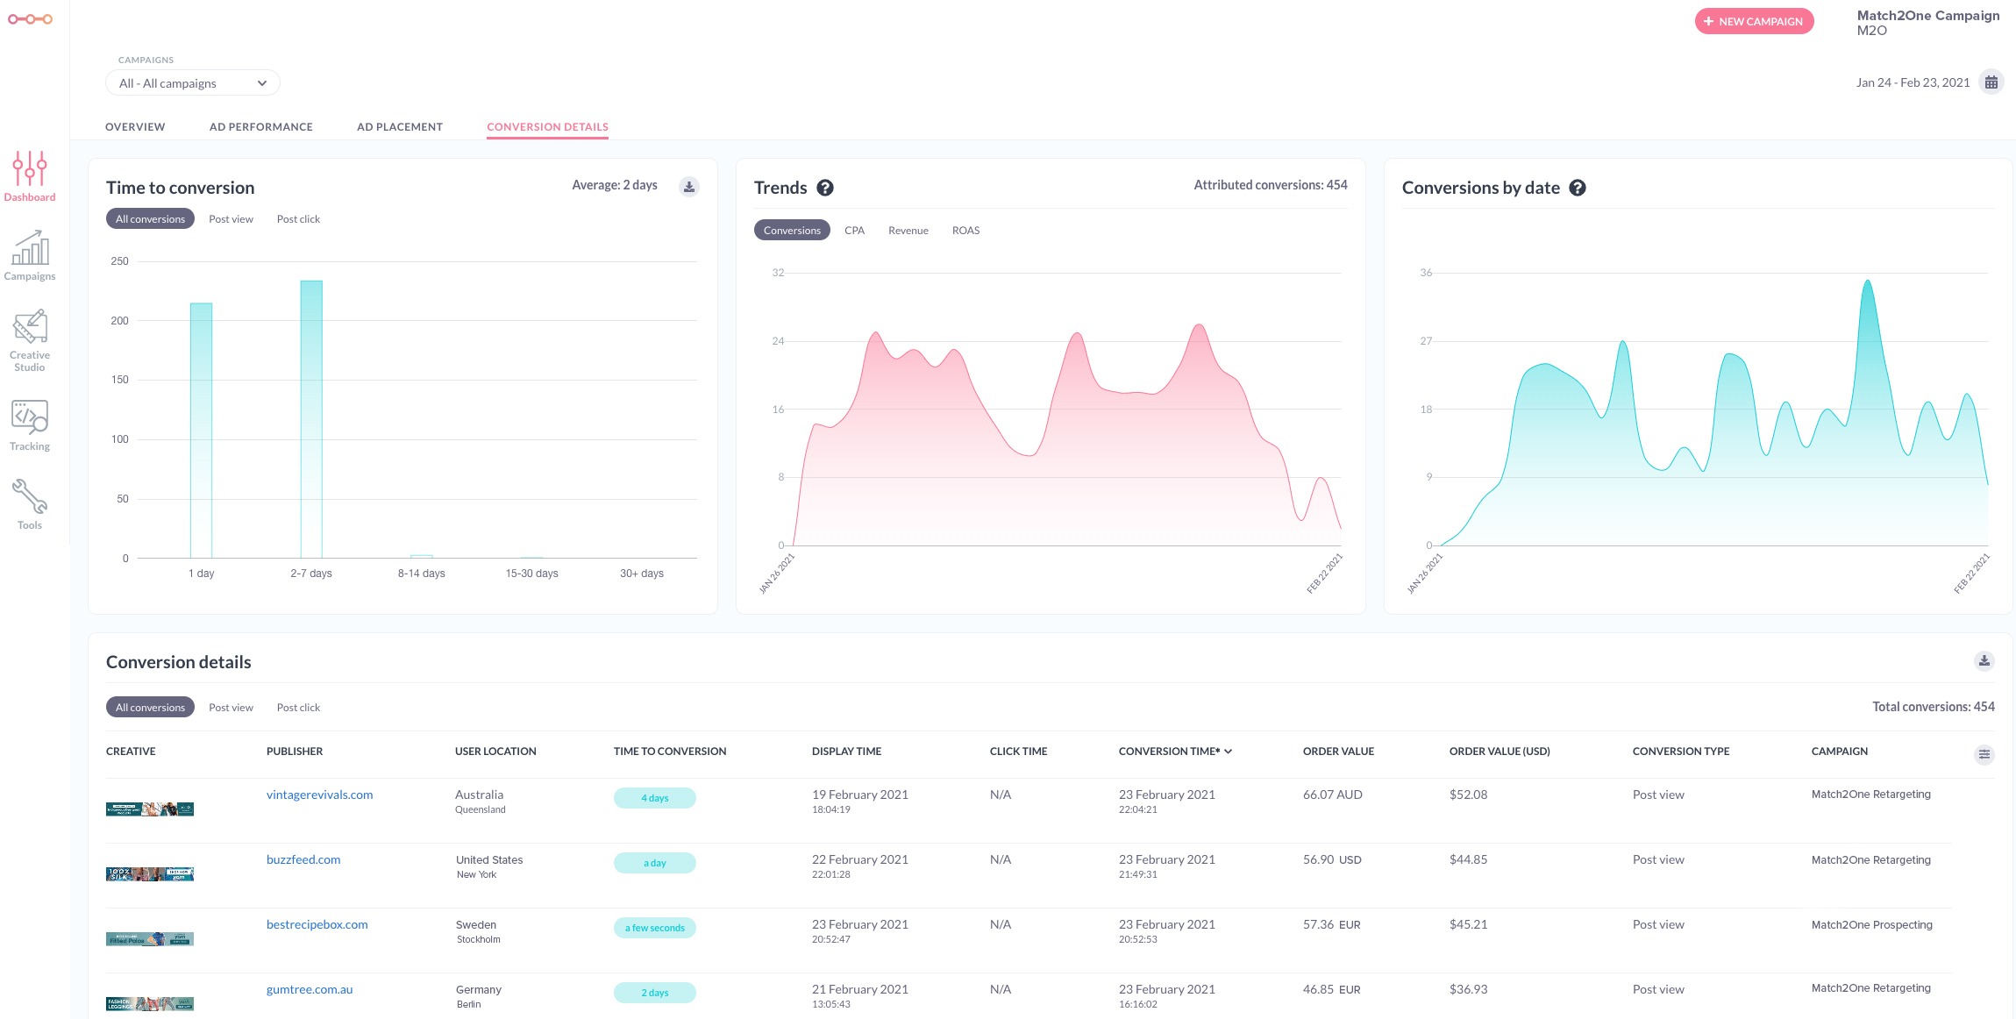Open bestrecipebox.com publisher link
Screen dimensions: 2016x1019
[317, 924]
